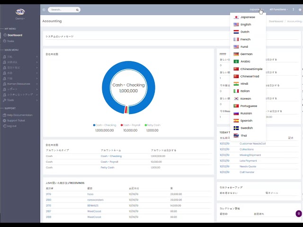Expand the Tools sidebar menu
Image resolution: width=303 pixels, height=227 pixels.
click(x=20, y=100)
